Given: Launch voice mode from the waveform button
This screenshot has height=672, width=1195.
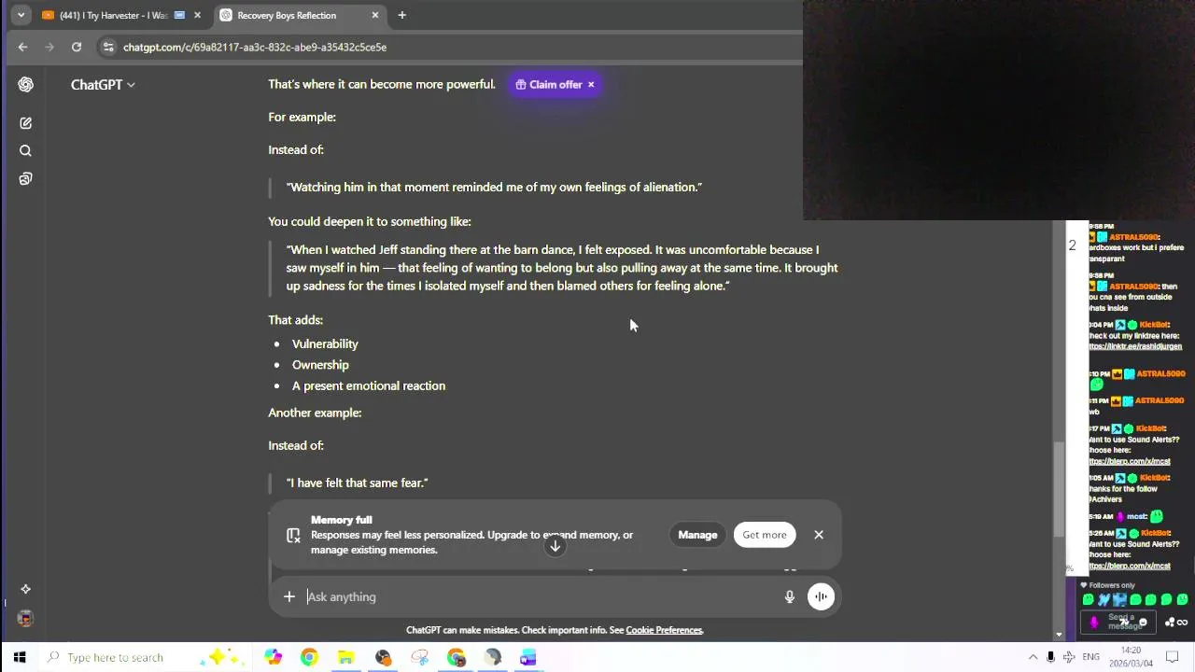Looking at the screenshot, I should (x=821, y=597).
